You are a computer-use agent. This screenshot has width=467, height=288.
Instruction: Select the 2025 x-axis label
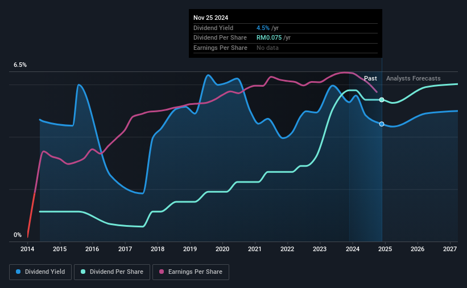tap(385, 249)
